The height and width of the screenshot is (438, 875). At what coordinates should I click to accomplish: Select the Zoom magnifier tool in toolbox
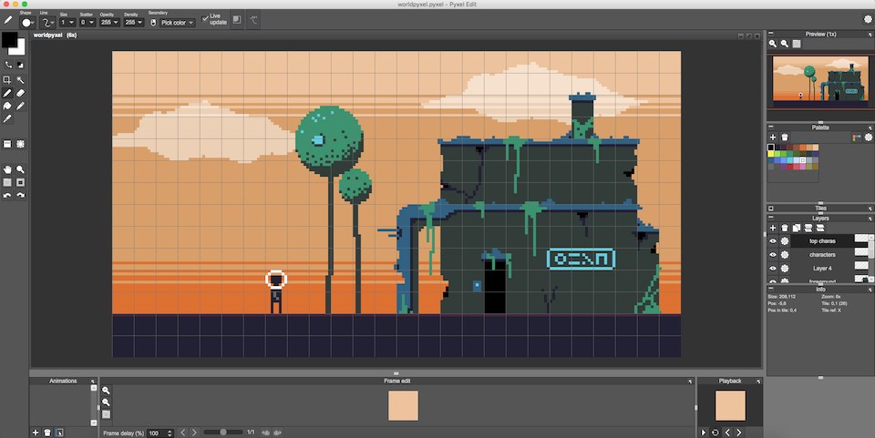point(21,169)
